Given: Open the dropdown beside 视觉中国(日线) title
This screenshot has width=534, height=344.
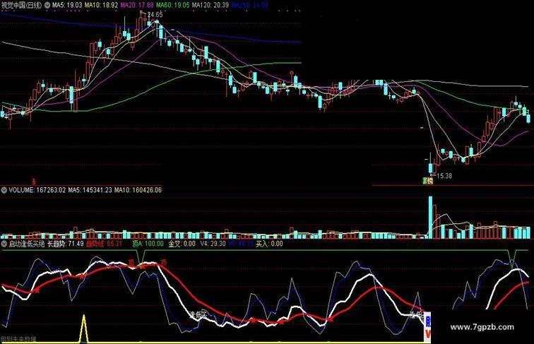Looking at the screenshot, I should coord(47,6).
